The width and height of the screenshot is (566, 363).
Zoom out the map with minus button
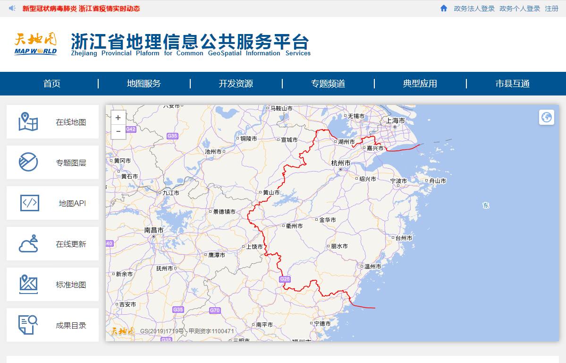coord(118,131)
